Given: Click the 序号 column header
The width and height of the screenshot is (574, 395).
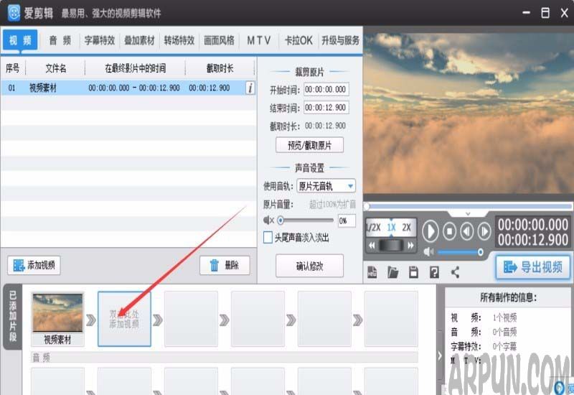Looking at the screenshot, I should (12, 68).
